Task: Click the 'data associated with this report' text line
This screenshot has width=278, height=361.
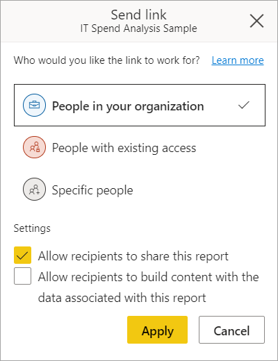Action: tap(122, 298)
